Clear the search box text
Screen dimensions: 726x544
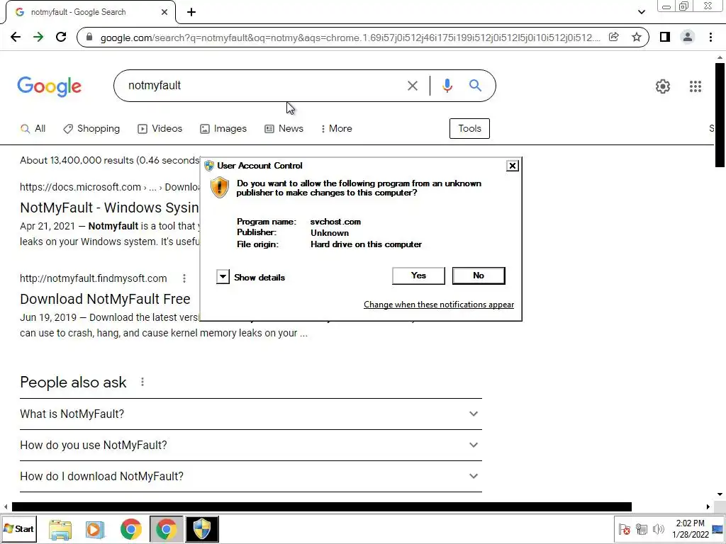point(413,86)
